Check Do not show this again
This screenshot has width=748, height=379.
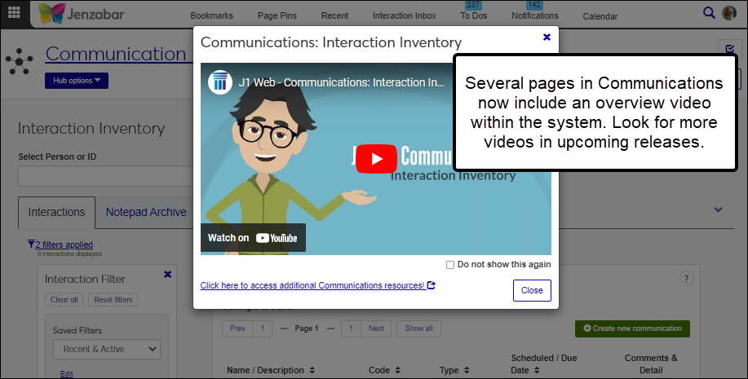tap(449, 265)
